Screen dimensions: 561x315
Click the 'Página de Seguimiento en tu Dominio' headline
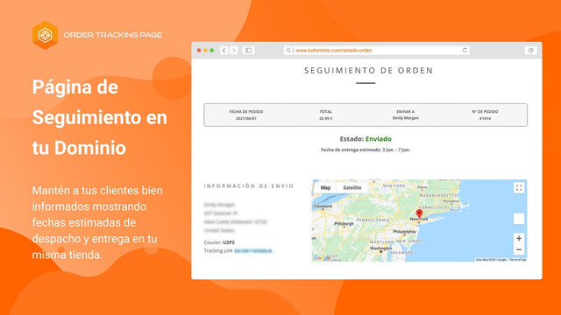tap(99, 117)
